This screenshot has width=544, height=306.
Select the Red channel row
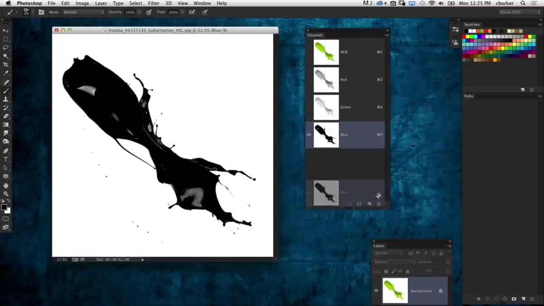coord(345,80)
